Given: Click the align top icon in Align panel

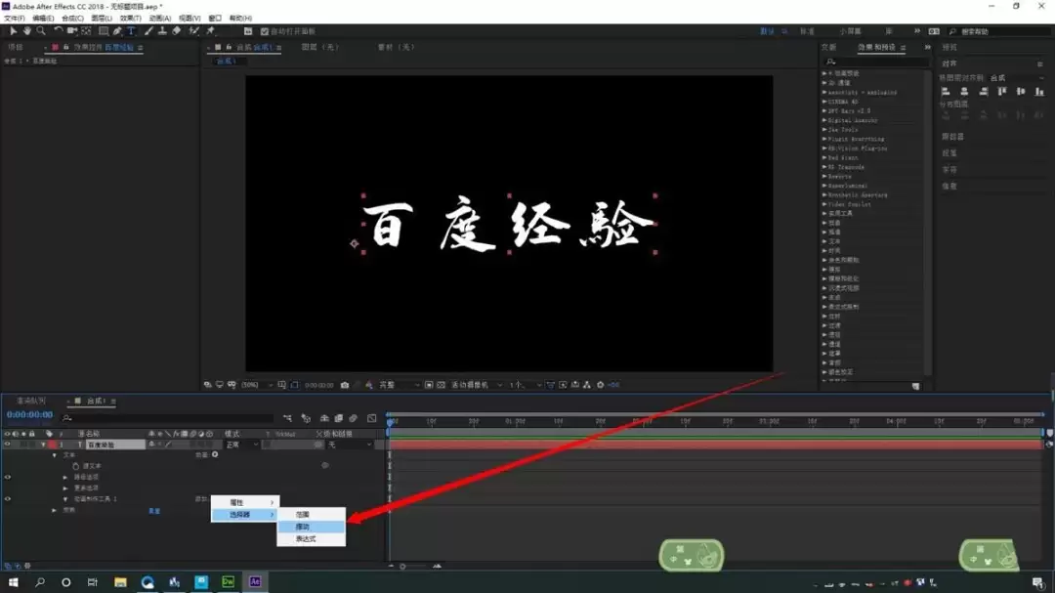Looking at the screenshot, I should point(1002,92).
